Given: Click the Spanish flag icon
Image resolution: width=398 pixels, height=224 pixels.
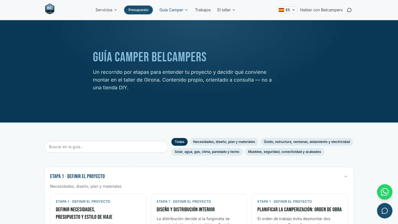Looking at the screenshot, I should 281,10.
